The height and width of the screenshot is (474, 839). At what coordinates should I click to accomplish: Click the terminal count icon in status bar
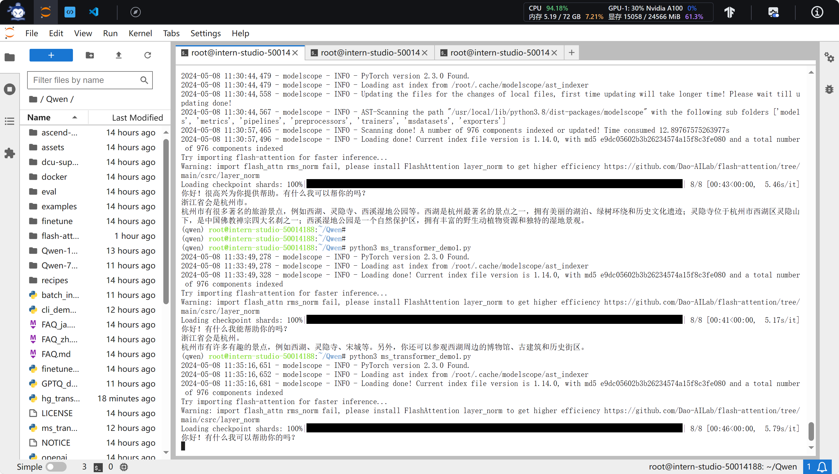click(x=98, y=467)
